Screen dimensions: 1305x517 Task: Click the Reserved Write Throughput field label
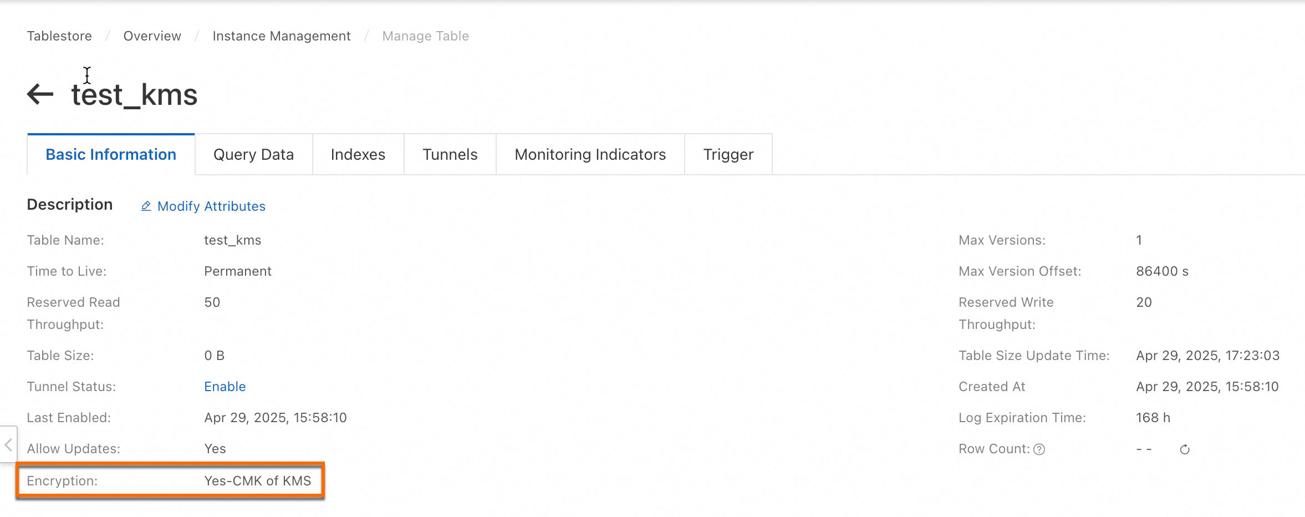pyautogui.click(x=1006, y=313)
